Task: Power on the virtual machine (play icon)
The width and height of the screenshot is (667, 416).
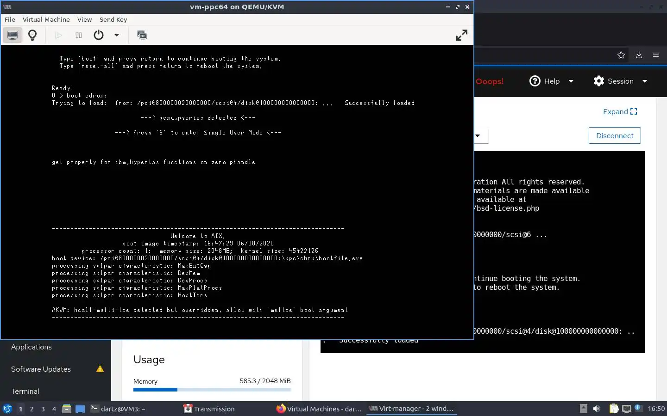Action: point(58,35)
